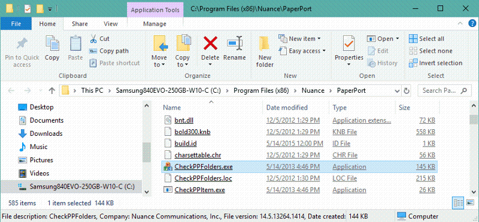Select the file charsettable.chr
The image size is (479, 222).
pos(198,155)
